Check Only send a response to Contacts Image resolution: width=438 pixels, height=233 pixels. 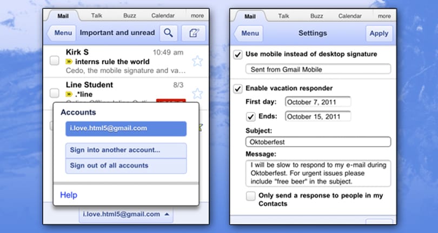250,196
